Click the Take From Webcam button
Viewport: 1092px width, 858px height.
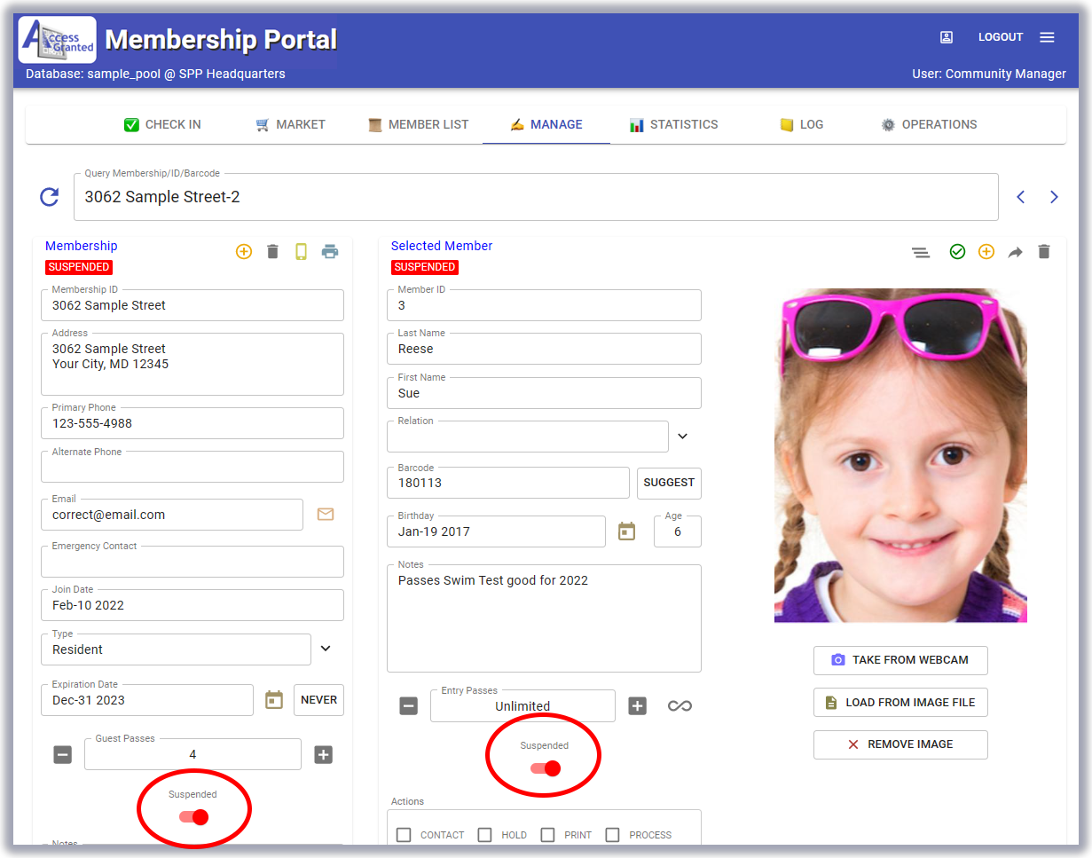point(900,660)
